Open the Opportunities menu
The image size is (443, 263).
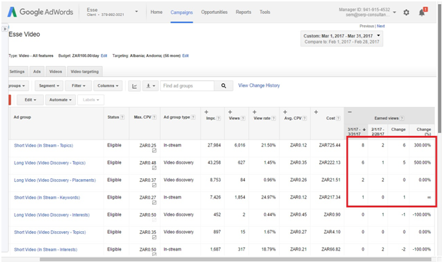[214, 12]
